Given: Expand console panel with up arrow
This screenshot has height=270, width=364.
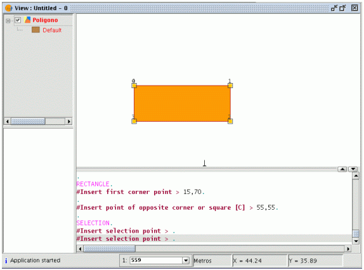Looking at the screenshot, I should [342, 169].
